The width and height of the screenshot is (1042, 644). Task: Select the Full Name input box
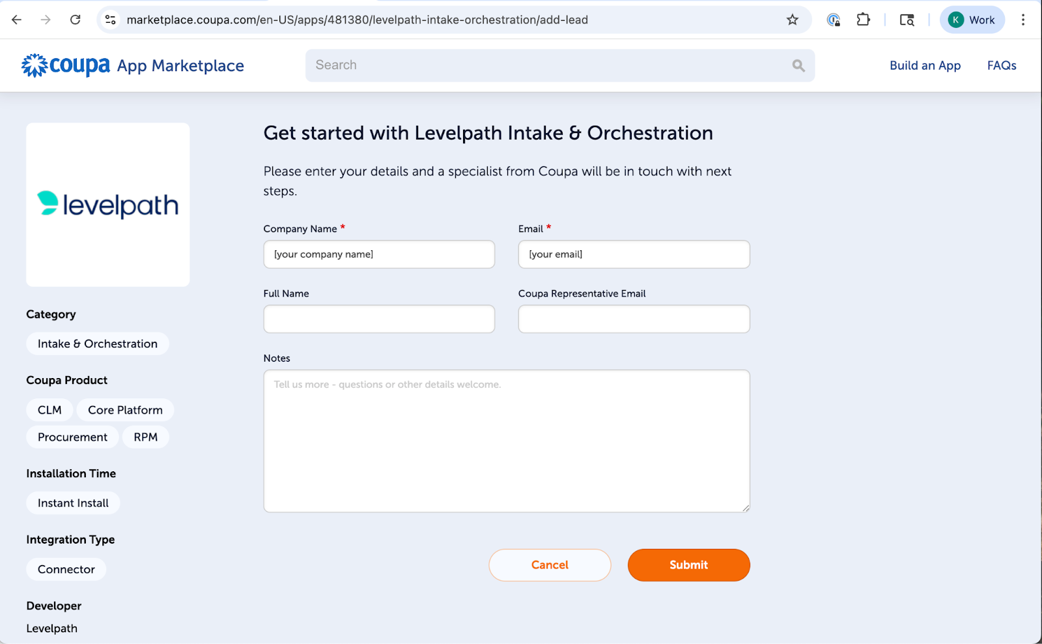379,319
